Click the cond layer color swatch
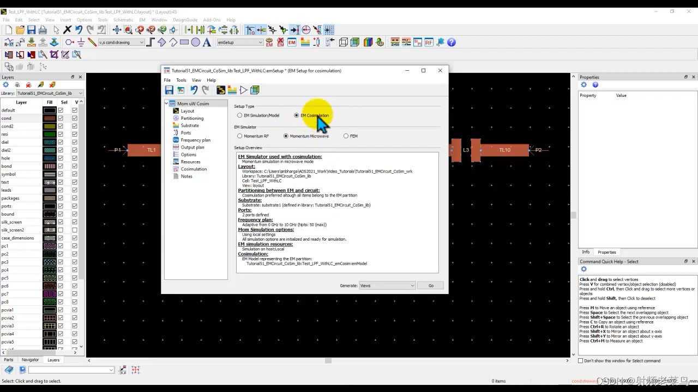 point(49,119)
